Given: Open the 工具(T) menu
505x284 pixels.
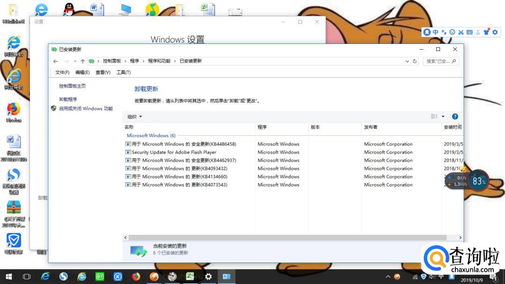Looking at the screenshot, I should pos(123,72).
